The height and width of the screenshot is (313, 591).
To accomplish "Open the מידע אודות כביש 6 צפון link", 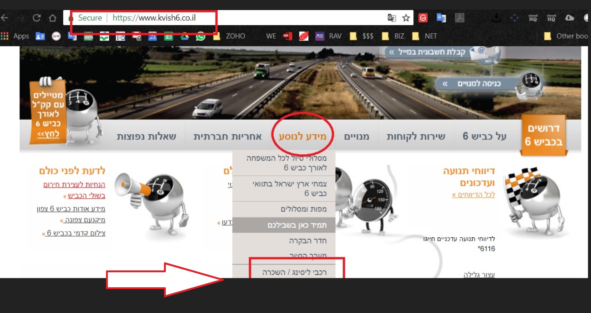I will pos(71,214).
